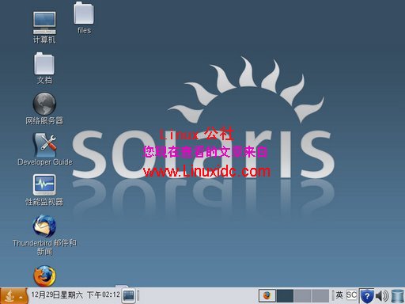Image resolution: width=405 pixels, height=304 pixels.
Task: Switch to the second, dark workspace
Action: click(285, 295)
